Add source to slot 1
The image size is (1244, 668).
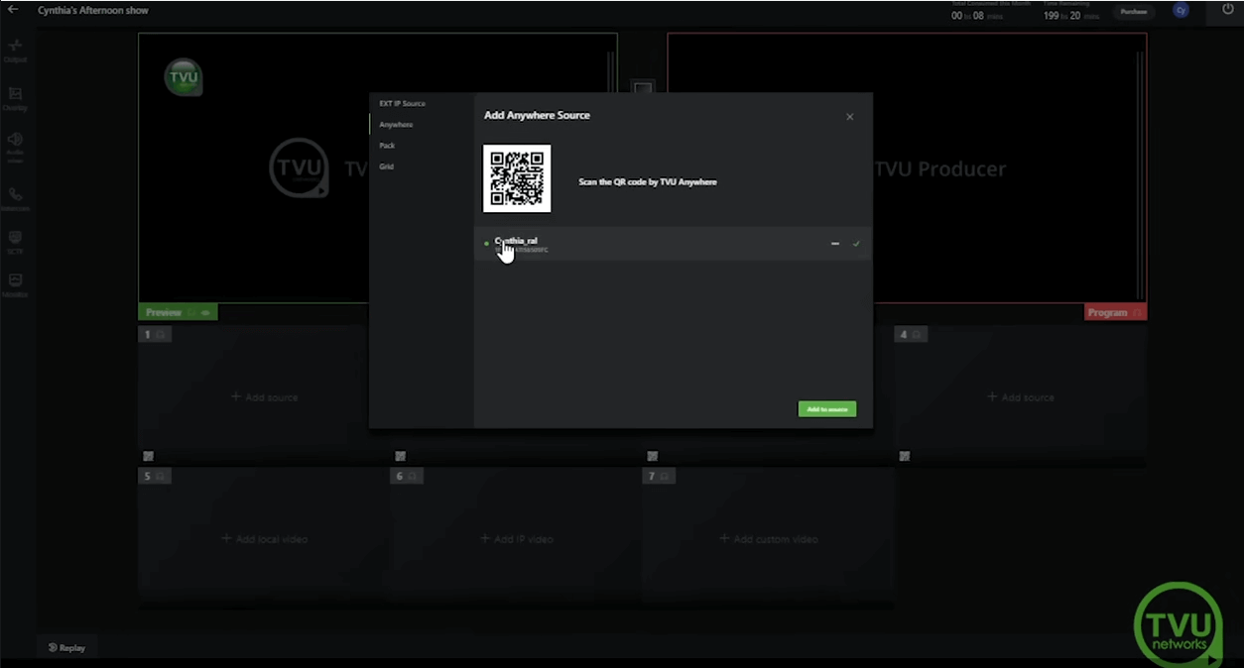(x=264, y=397)
